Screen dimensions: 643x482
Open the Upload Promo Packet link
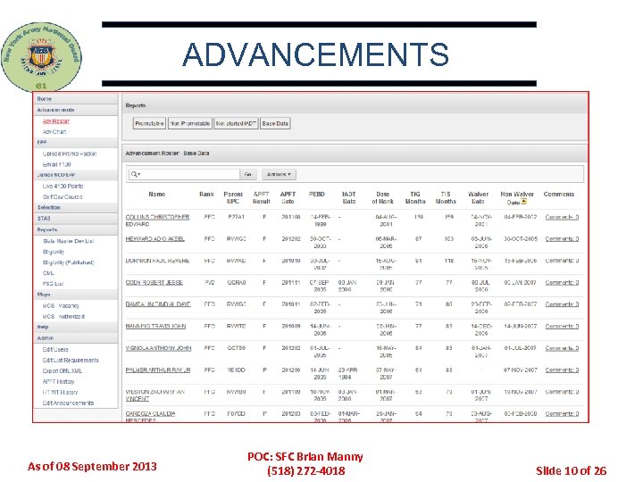coord(70,154)
